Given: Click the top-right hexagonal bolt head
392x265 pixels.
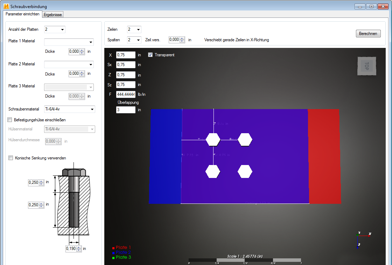Looking at the screenshot, I should click(x=245, y=139).
